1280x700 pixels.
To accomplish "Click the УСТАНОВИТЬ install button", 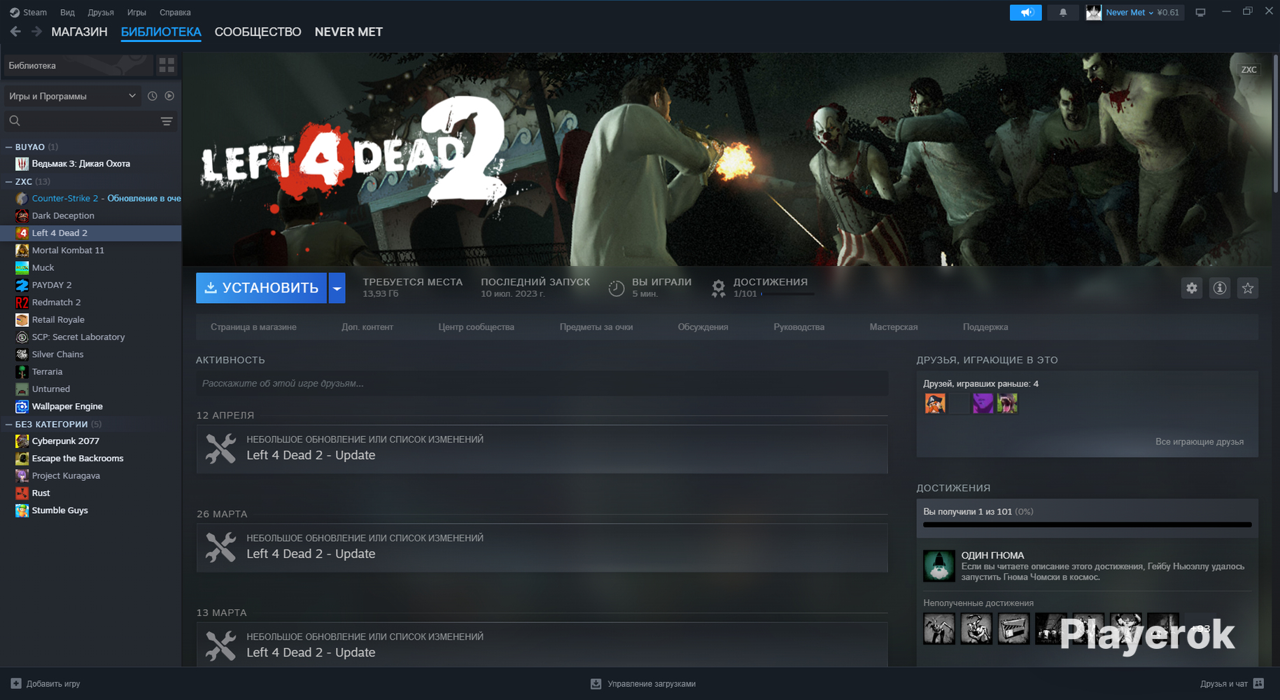I will 262,288.
